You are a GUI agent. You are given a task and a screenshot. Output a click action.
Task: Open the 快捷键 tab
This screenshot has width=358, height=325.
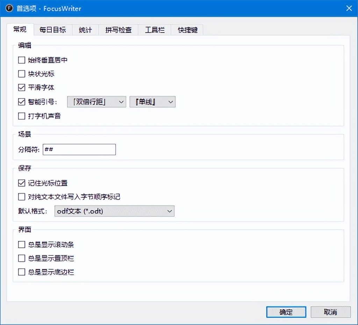[x=187, y=30]
